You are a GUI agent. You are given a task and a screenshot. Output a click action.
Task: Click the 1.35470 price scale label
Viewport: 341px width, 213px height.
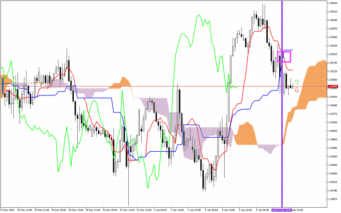[x=333, y=28]
